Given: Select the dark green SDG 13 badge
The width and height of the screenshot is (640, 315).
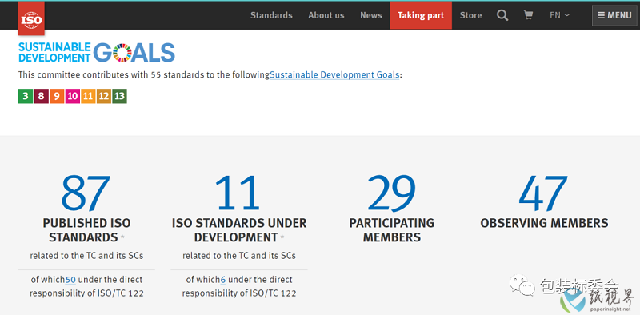Looking at the screenshot, I should click(119, 96).
